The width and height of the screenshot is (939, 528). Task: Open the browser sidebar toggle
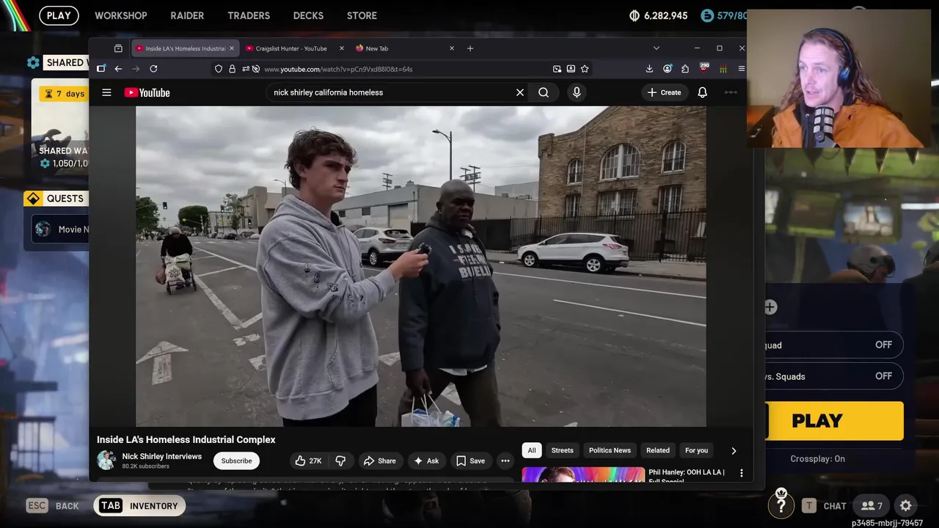(x=101, y=69)
